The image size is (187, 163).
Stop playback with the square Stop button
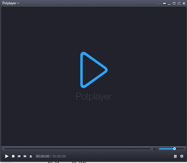click(13, 156)
